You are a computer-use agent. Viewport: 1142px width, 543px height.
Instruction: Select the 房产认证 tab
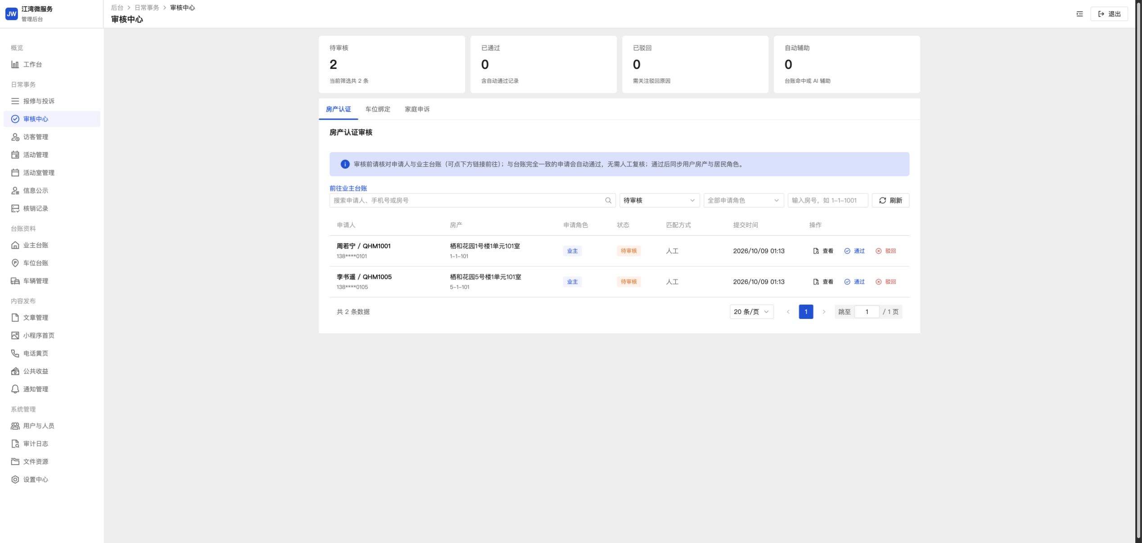tap(339, 109)
